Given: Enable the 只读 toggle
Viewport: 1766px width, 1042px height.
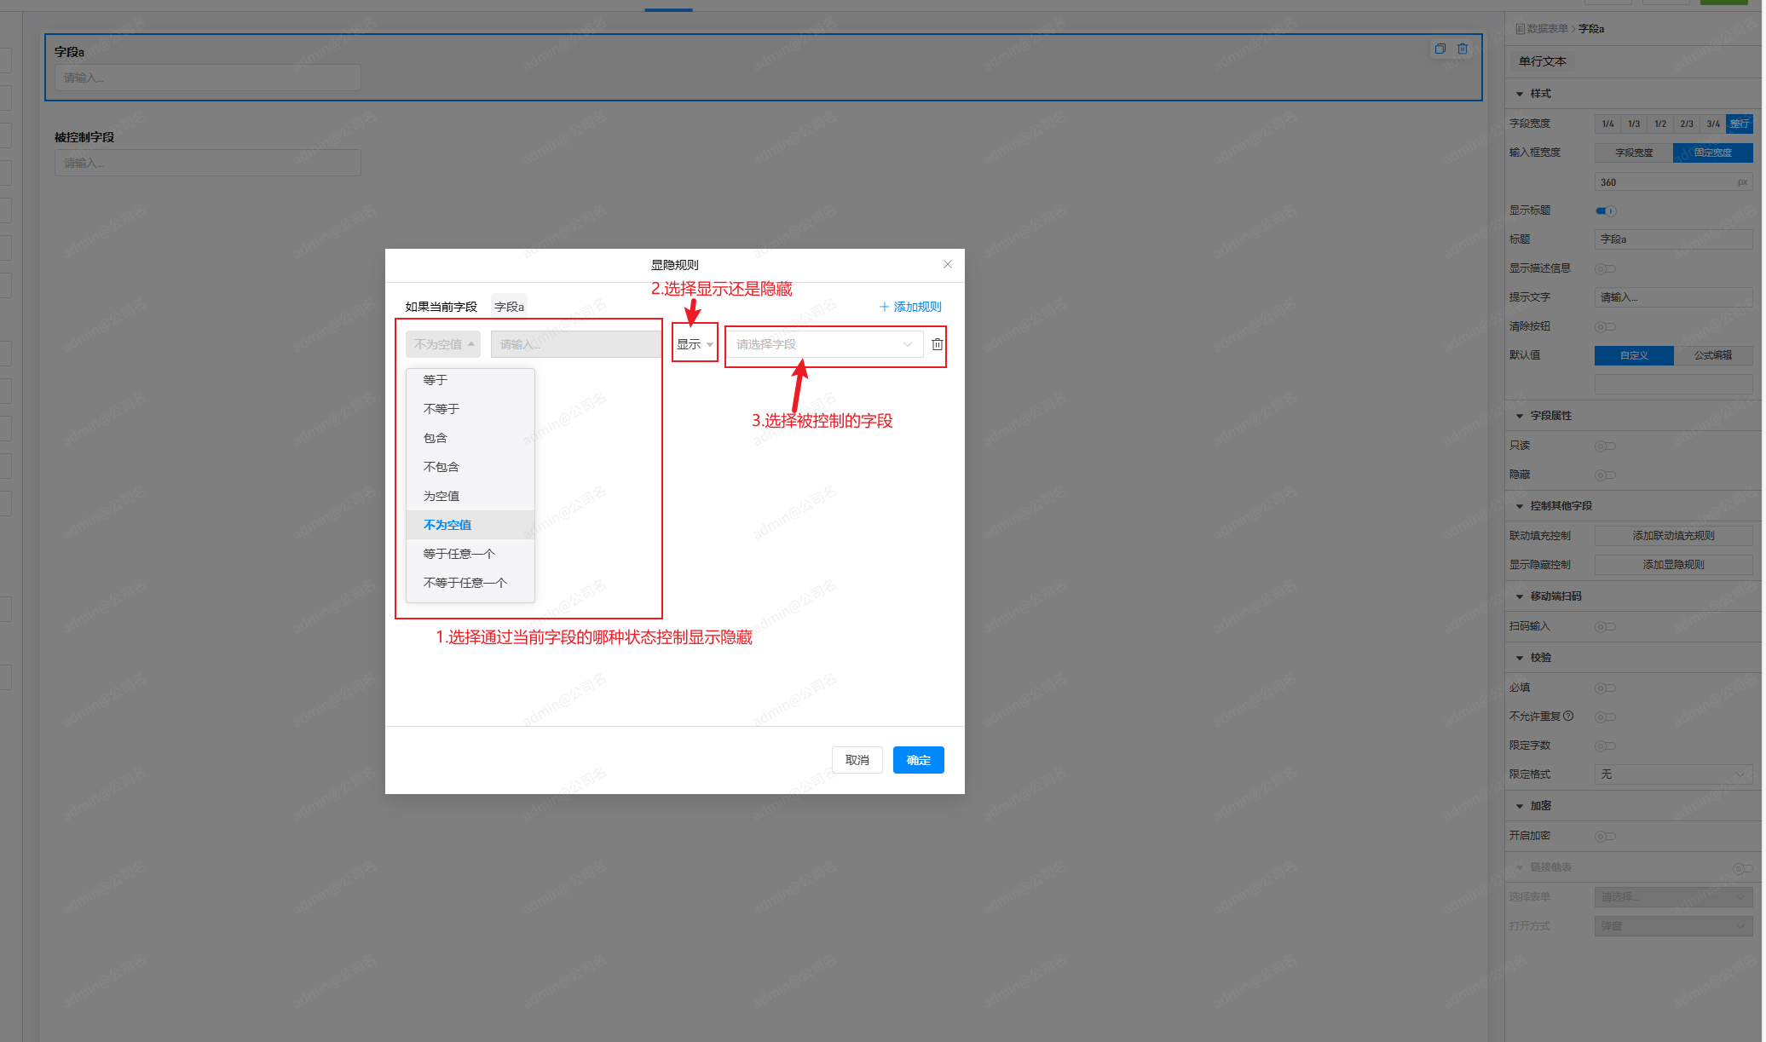Looking at the screenshot, I should 1605,446.
